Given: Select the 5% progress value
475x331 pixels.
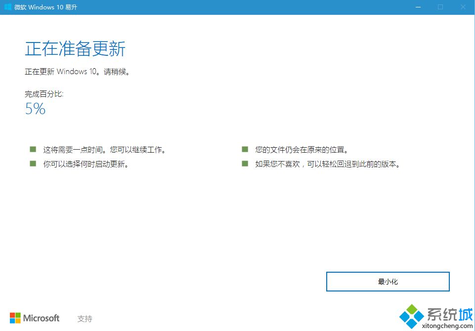Looking at the screenshot, I should pos(35,108).
